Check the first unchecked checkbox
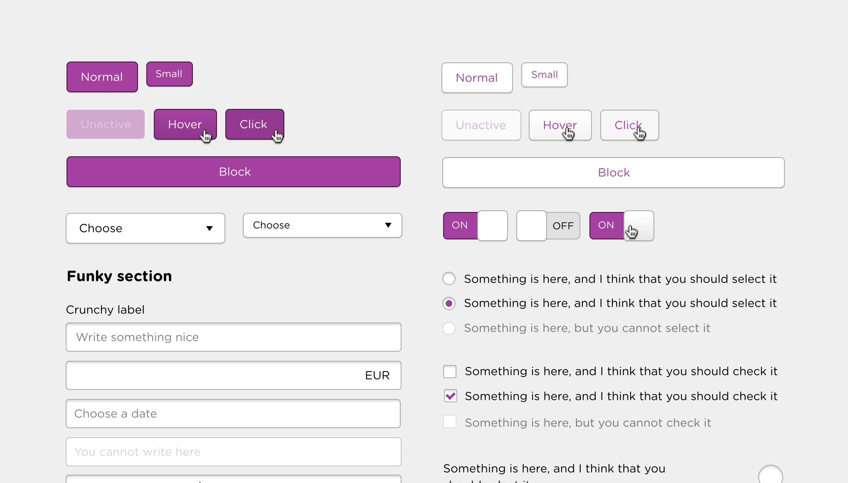Screen dimensions: 848x483 450,372
